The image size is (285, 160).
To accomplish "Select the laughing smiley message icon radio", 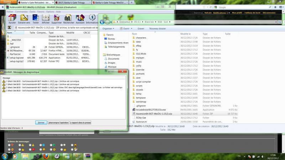I will click(x=41, y=149).
